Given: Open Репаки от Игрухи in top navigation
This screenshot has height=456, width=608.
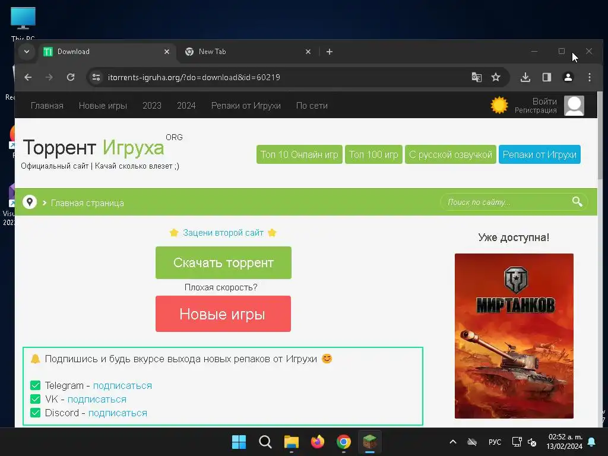Looking at the screenshot, I should 246,106.
